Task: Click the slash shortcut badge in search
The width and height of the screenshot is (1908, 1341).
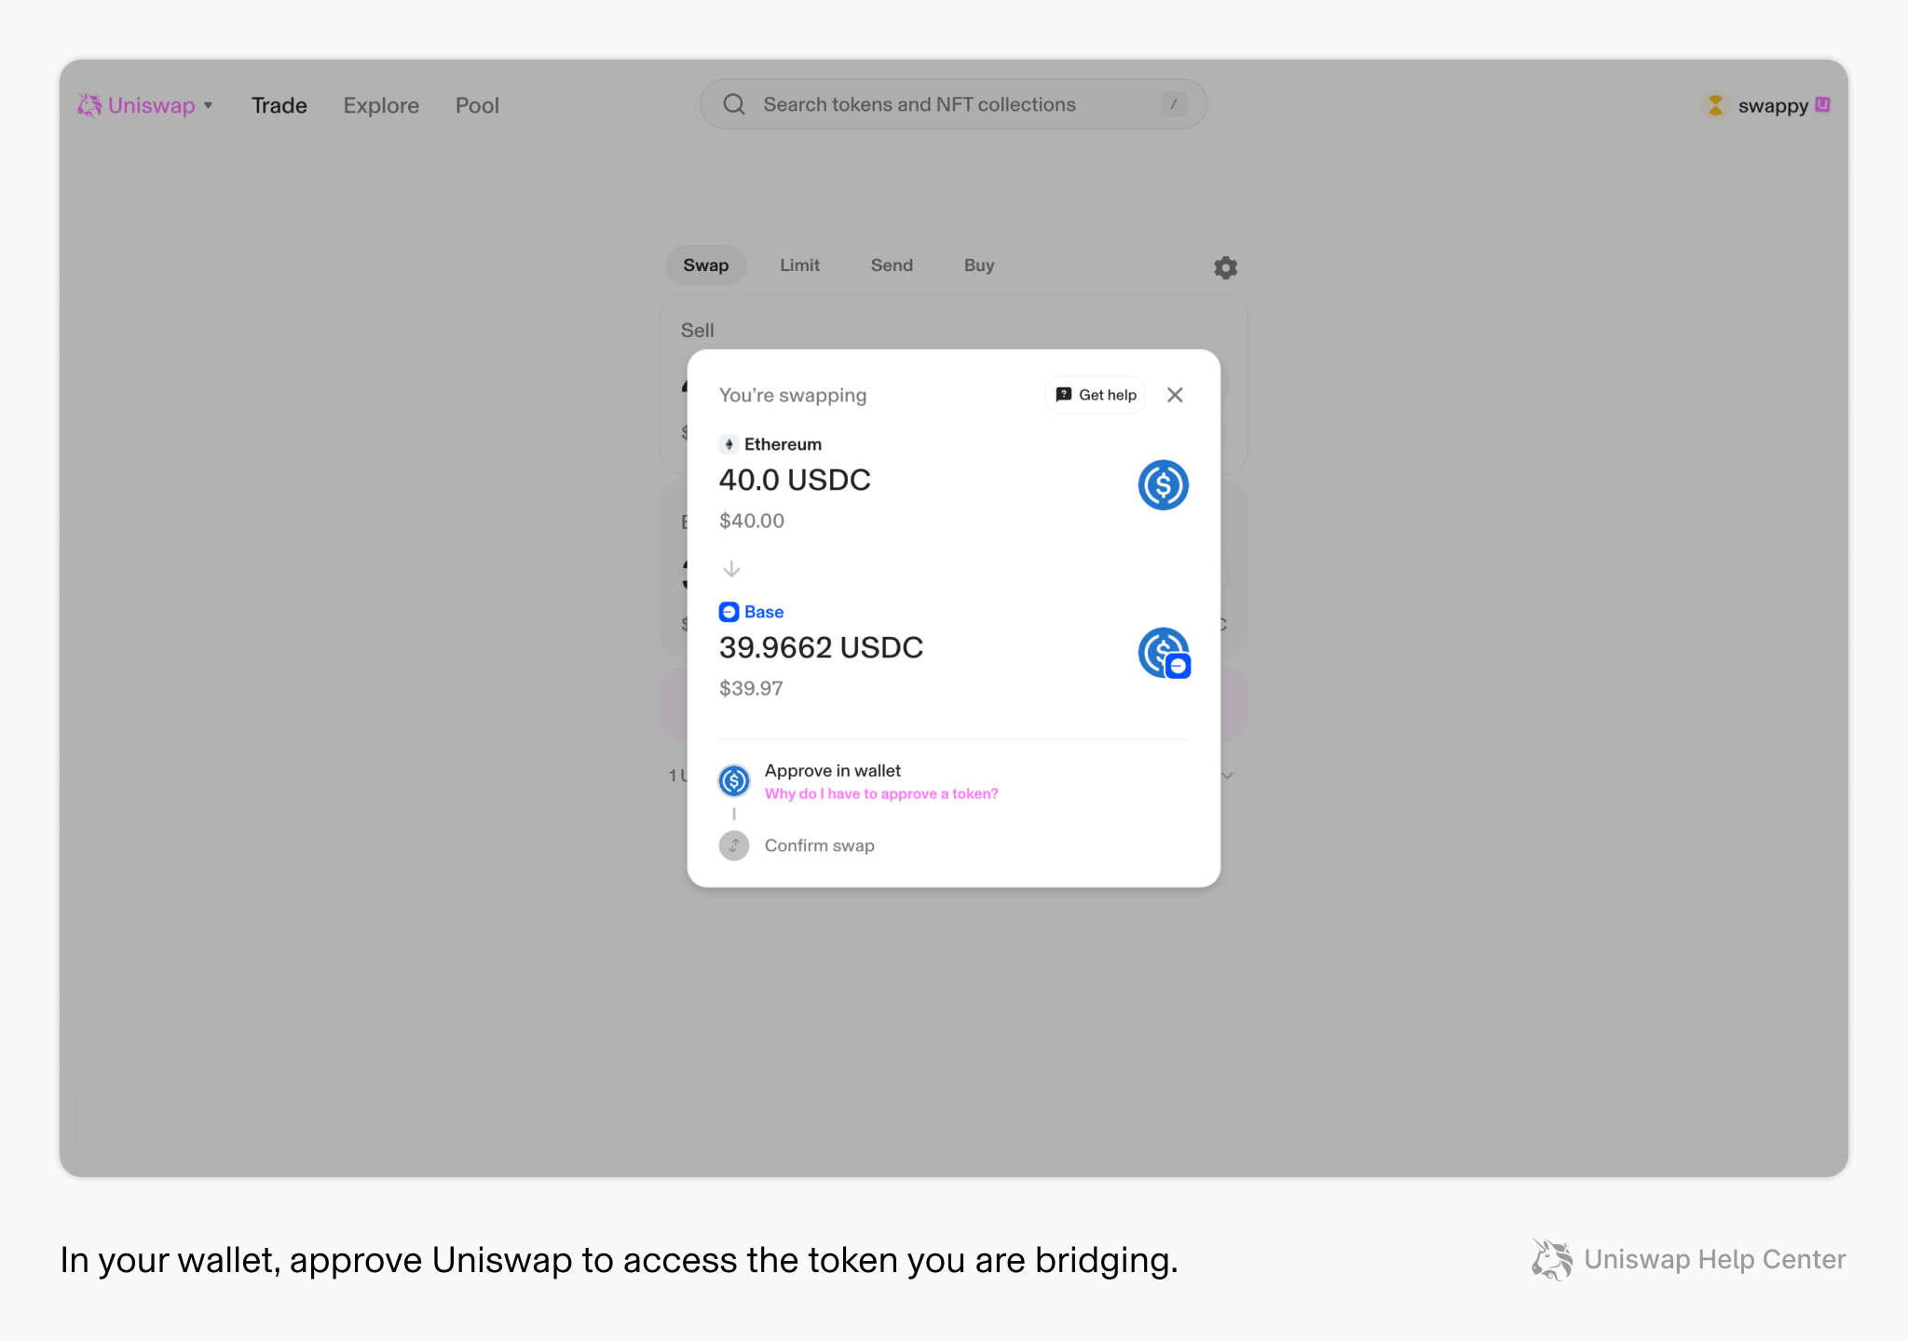Action: (x=1173, y=104)
